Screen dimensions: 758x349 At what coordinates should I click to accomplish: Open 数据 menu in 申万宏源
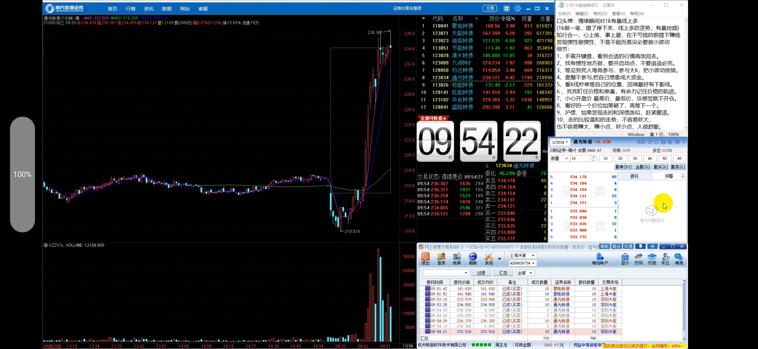coord(167,9)
